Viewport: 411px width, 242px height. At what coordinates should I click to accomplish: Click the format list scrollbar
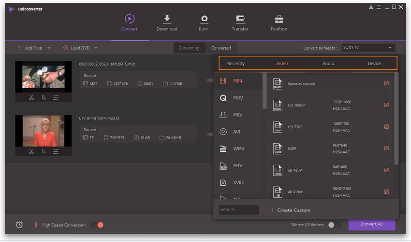coord(264,91)
